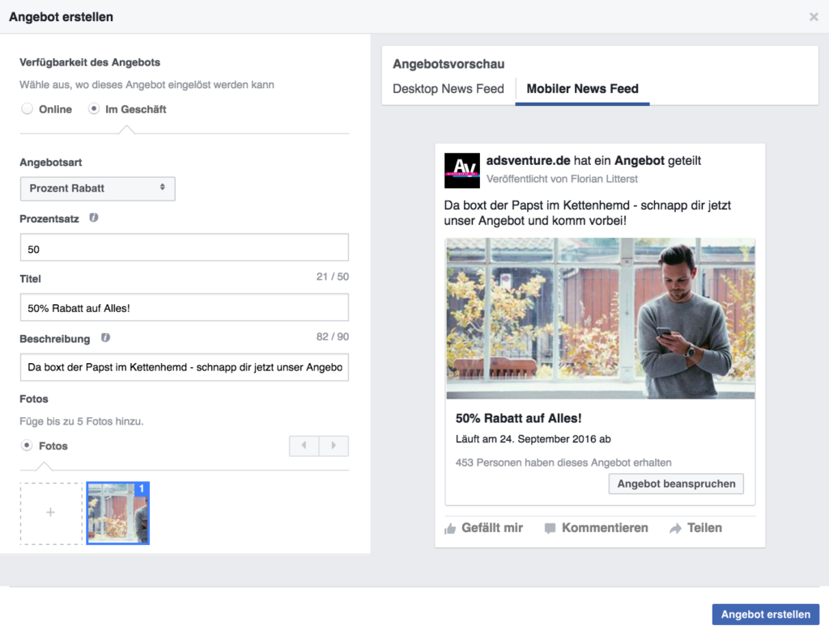
Task: Select the Fotos radio option
Action: coord(28,446)
